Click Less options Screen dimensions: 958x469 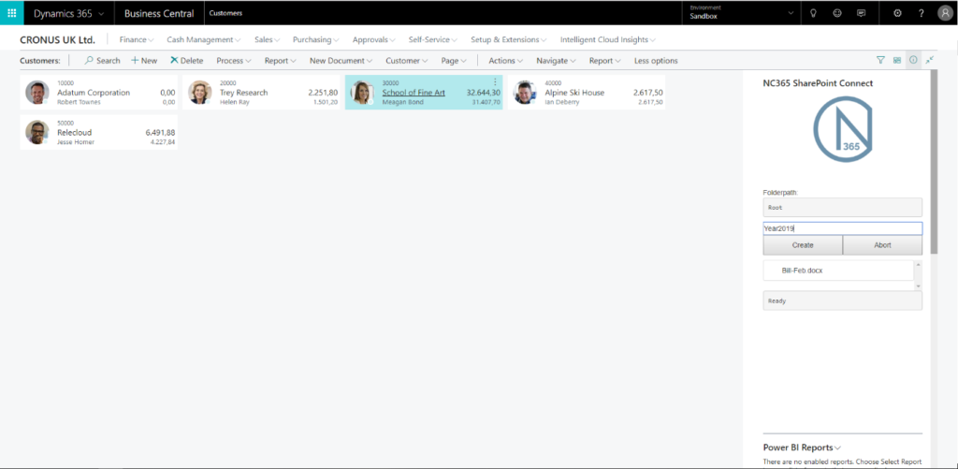click(656, 61)
